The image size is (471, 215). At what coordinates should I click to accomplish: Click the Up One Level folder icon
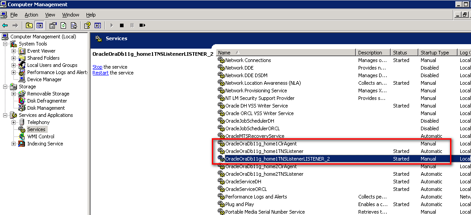29,25
